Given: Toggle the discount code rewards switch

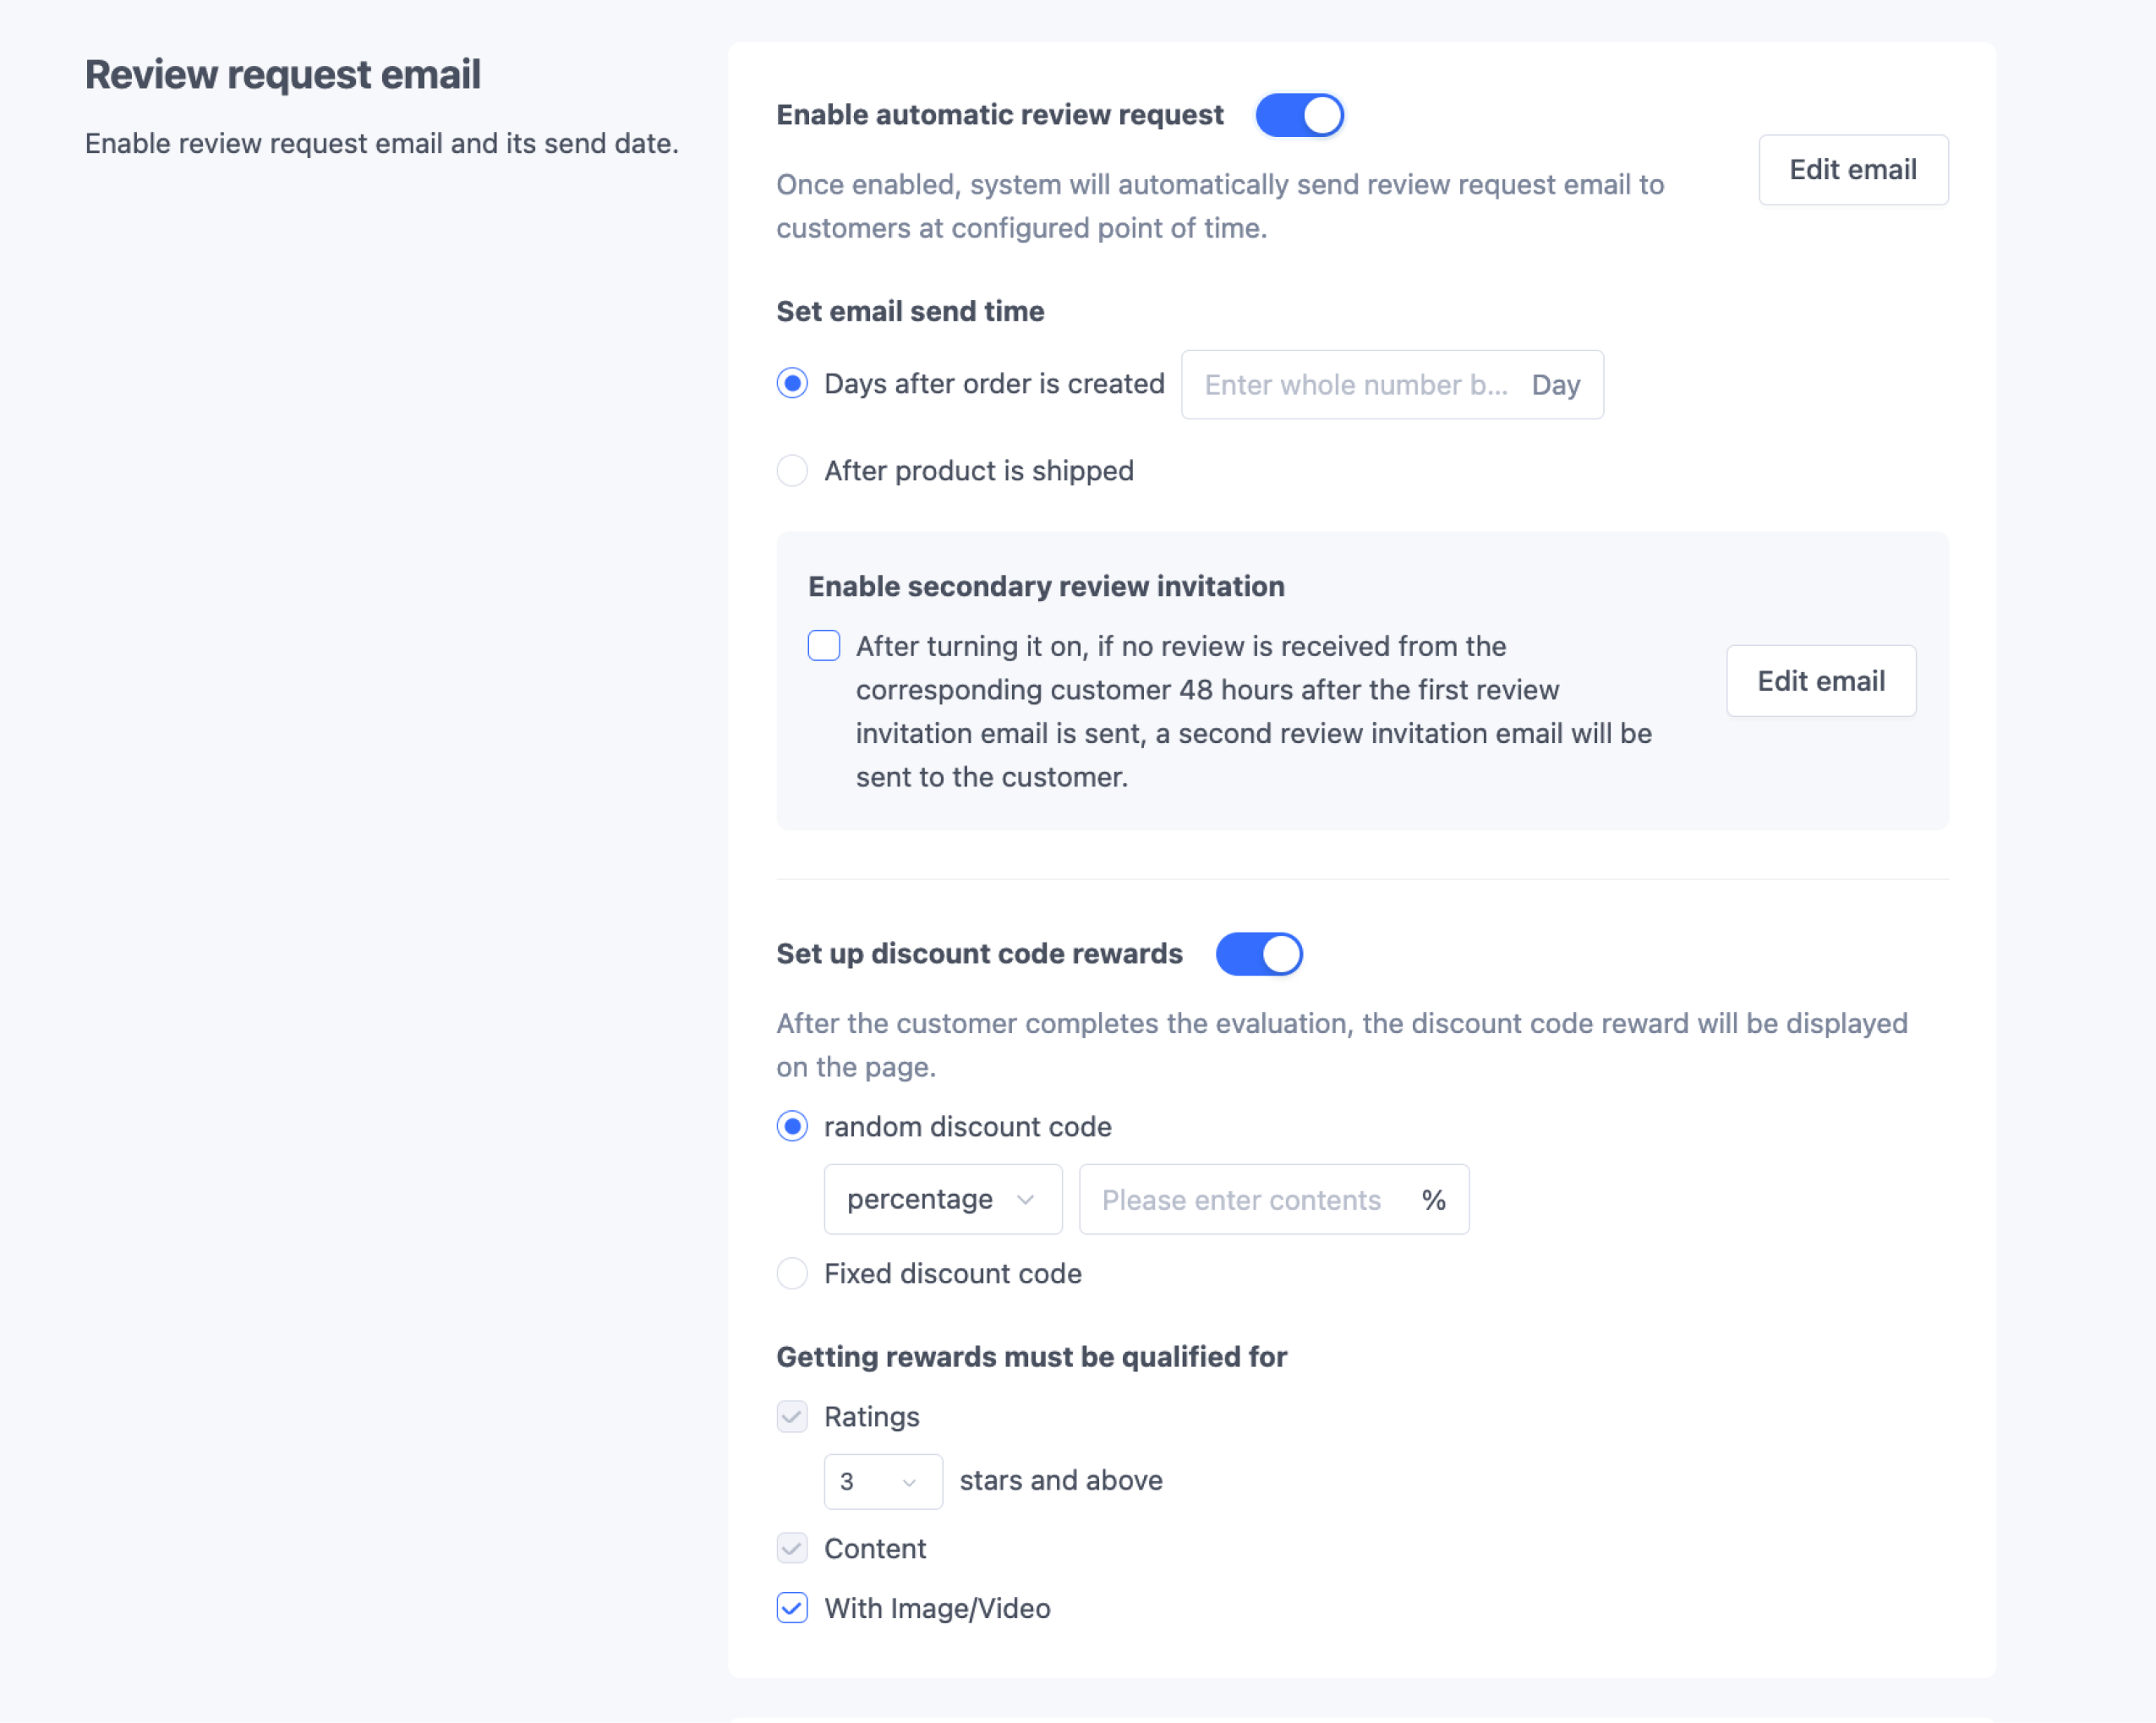Looking at the screenshot, I should tap(1259, 954).
